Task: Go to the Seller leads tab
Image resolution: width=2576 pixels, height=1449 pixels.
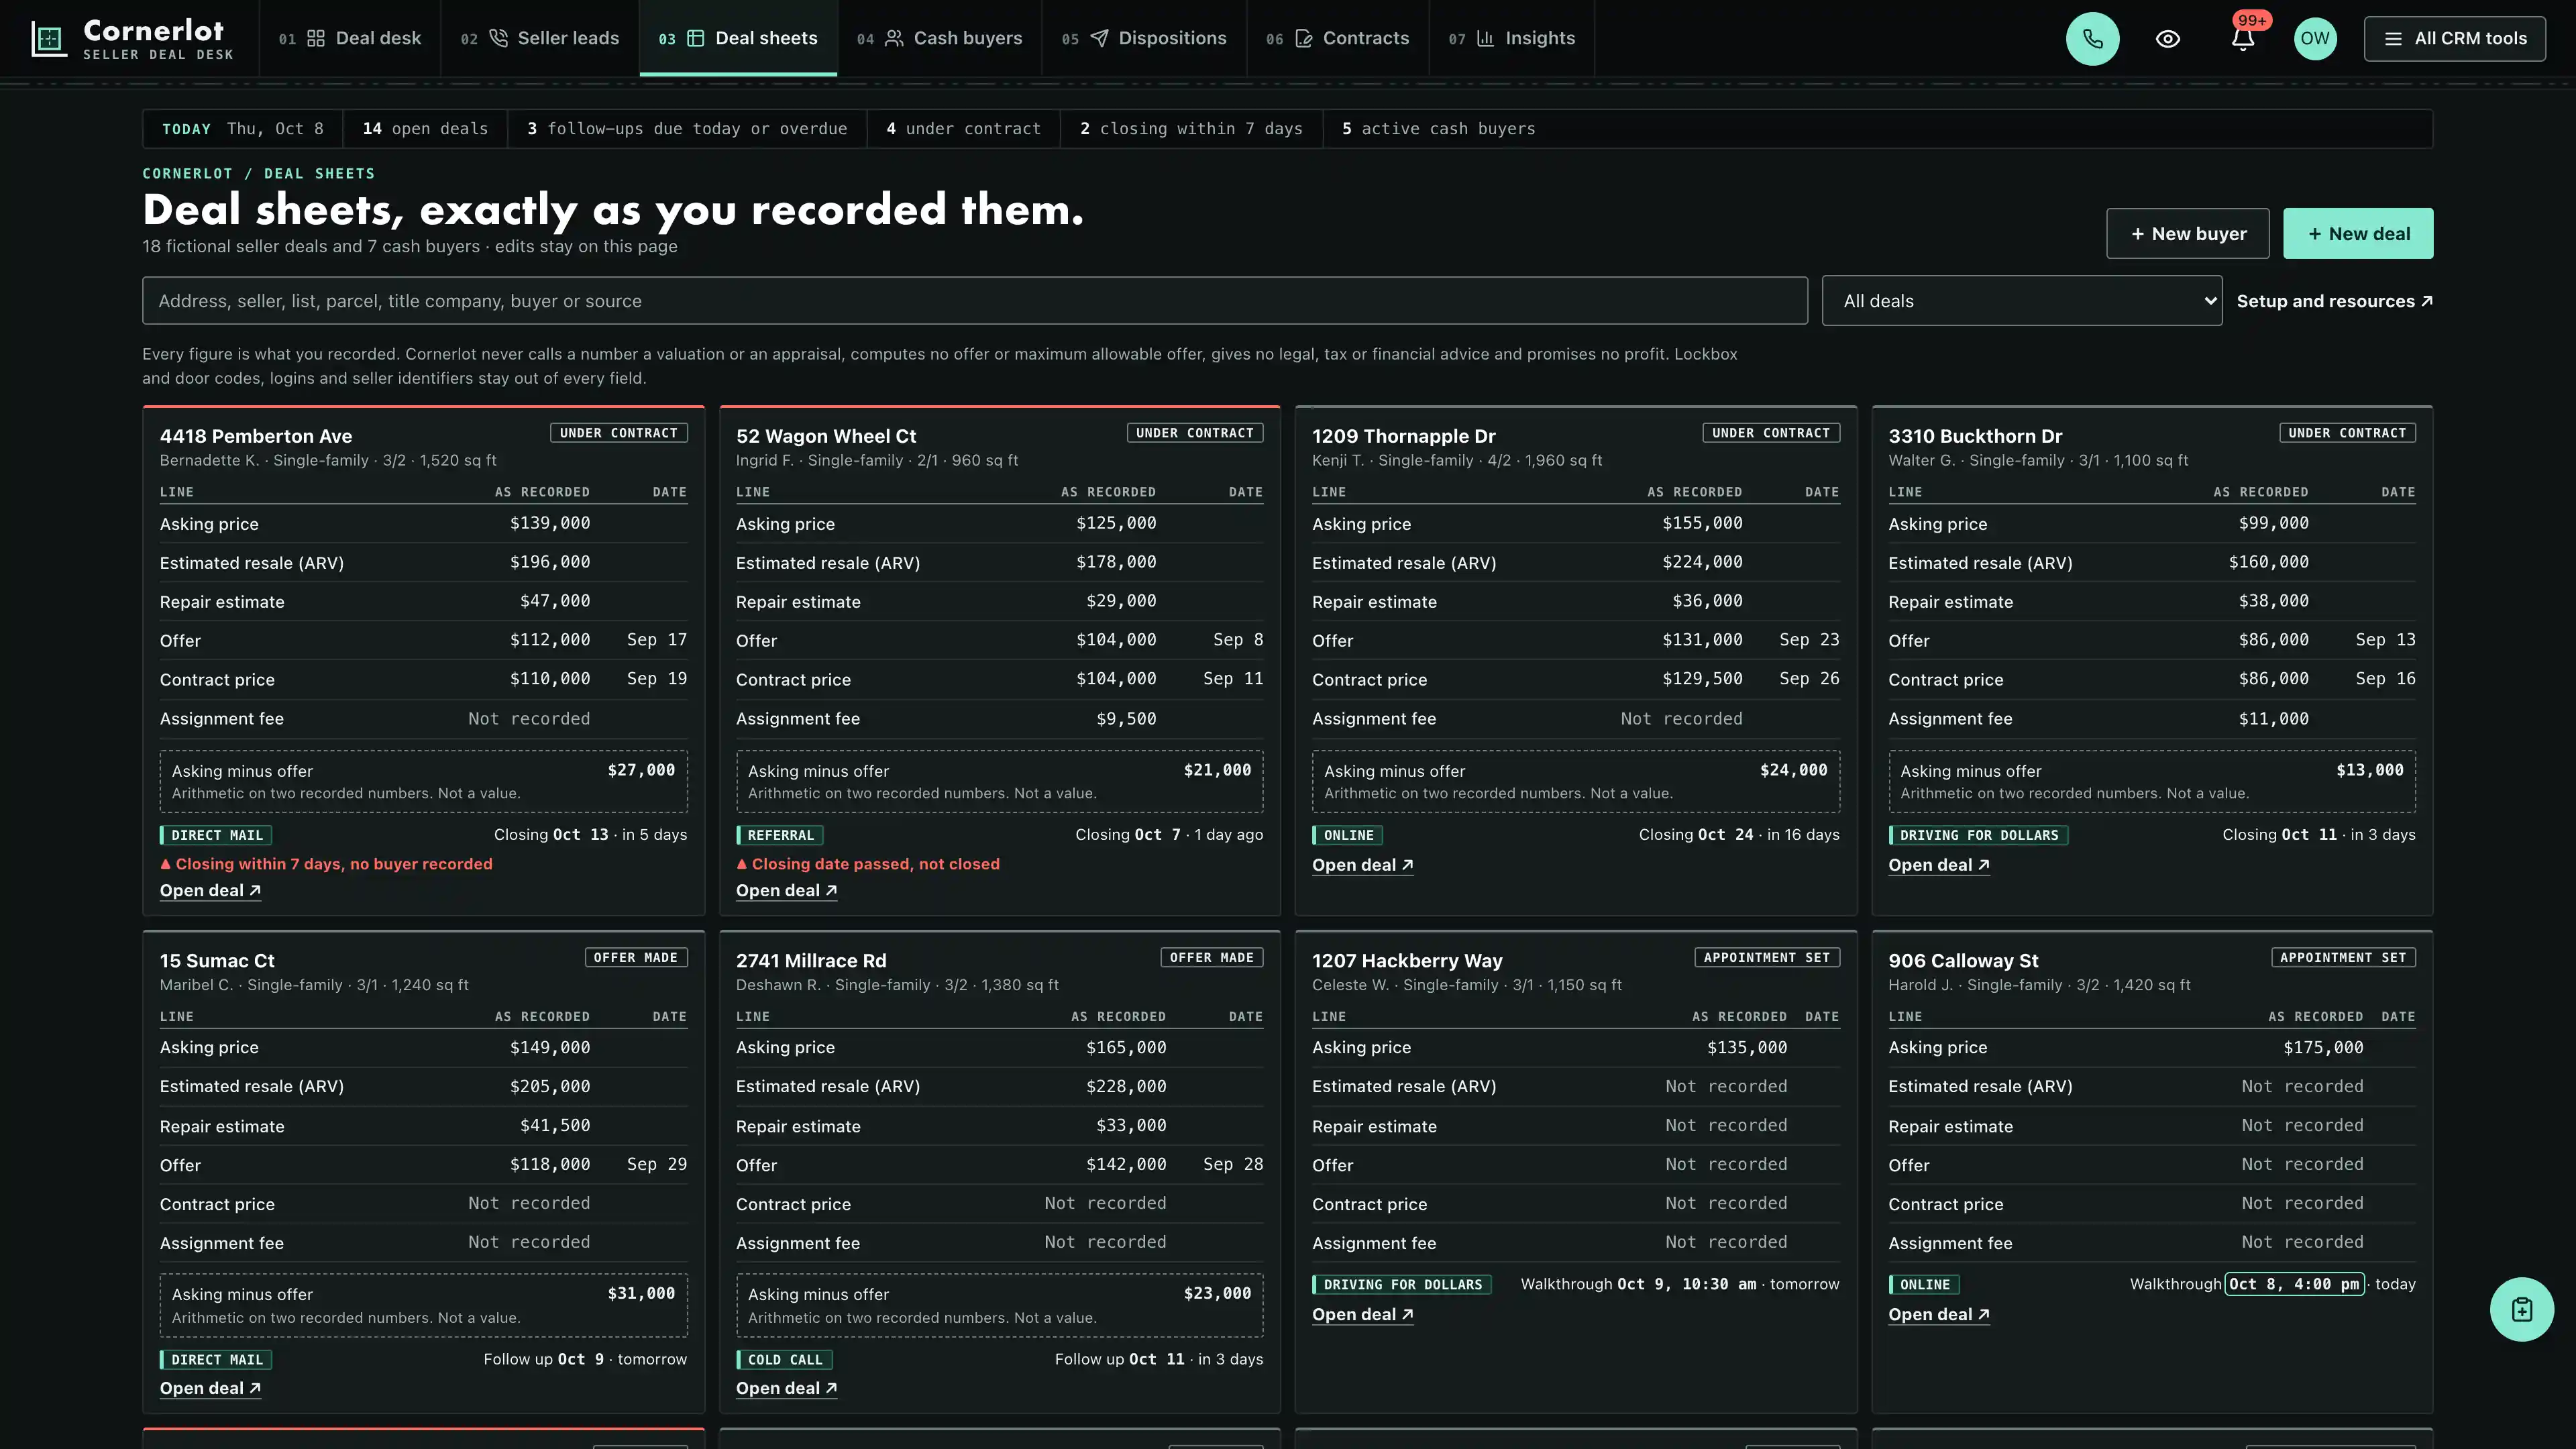Action: [x=539, y=39]
